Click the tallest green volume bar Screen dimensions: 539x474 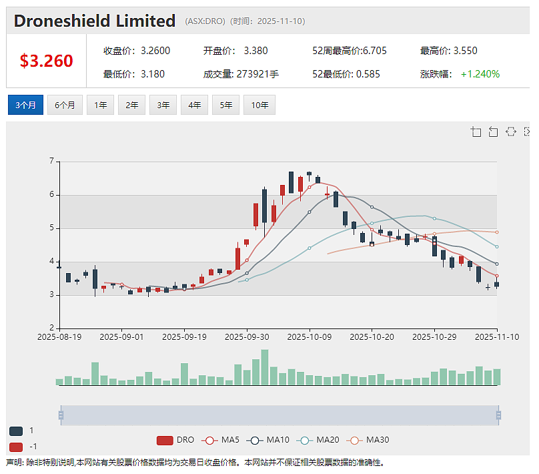[x=265, y=367]
